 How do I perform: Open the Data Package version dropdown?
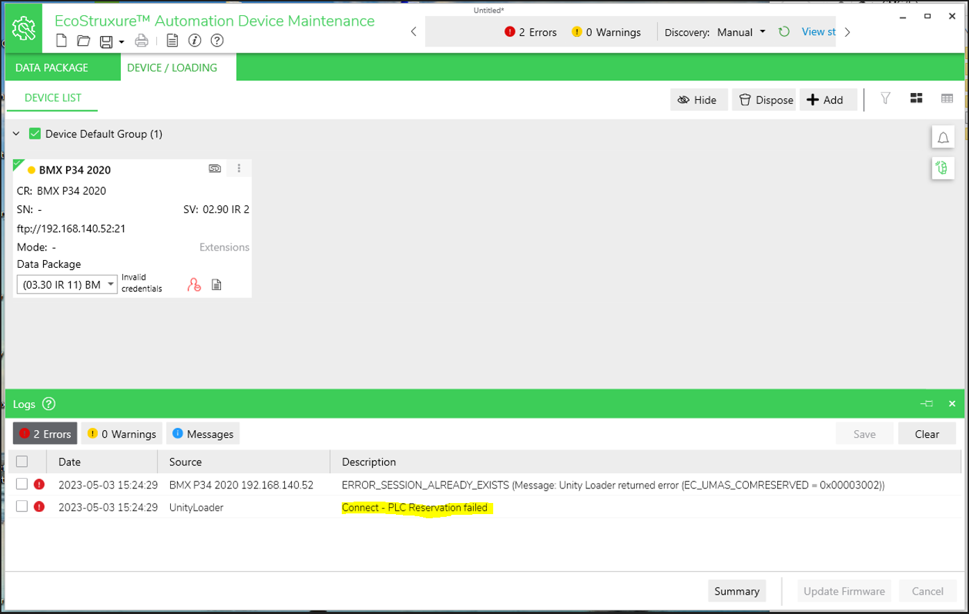(x=67, y=284)
